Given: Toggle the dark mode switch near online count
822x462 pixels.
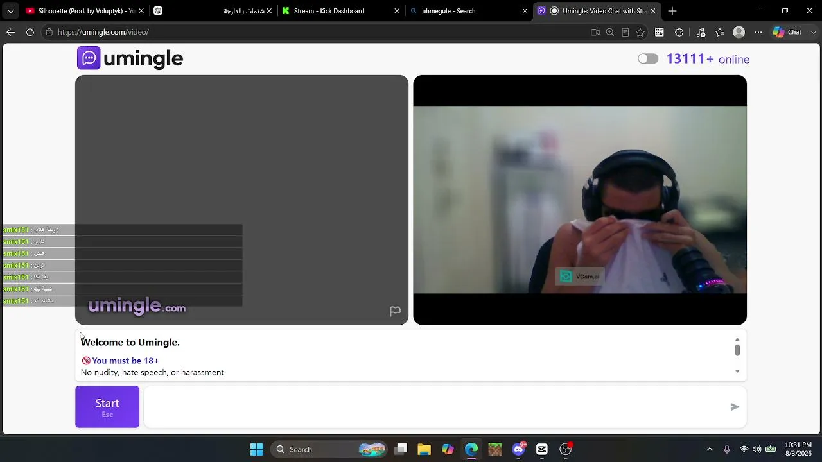Looking at the screenshot, I should [648, 59].
